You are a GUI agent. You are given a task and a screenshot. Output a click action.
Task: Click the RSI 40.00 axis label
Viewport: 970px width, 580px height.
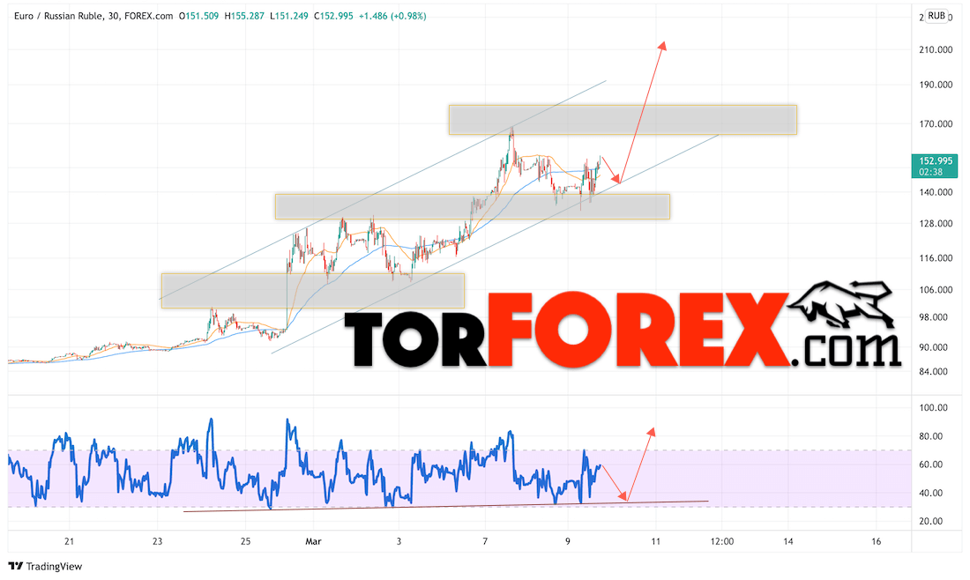click(x=931, y=493)
